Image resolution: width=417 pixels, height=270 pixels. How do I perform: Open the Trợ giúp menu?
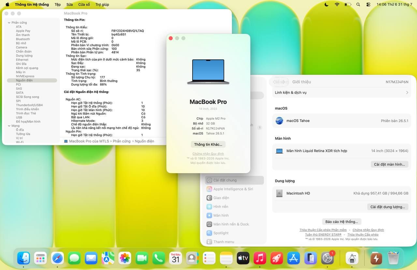coord(102,5)
